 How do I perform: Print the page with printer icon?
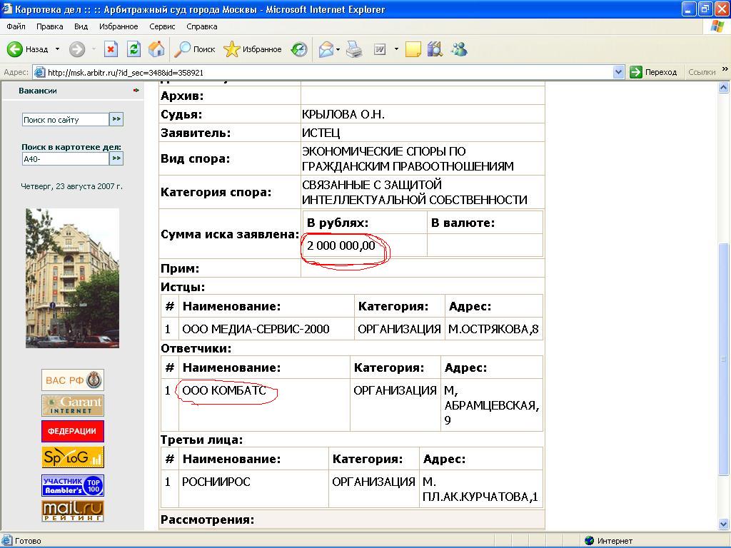coord(354,49)
